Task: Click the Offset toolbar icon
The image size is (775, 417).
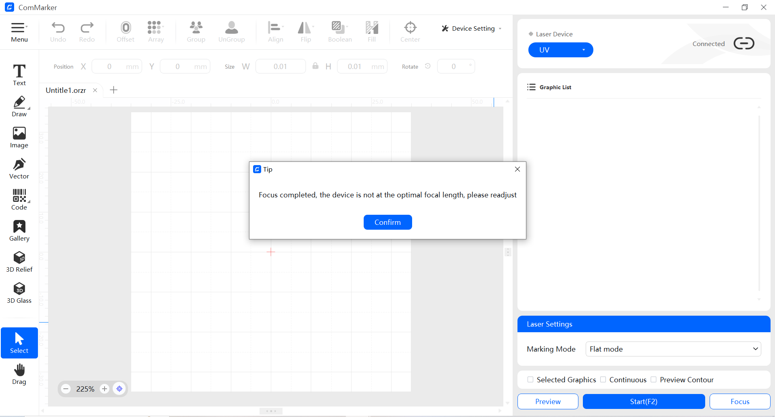Action: [x=126, y=31]
